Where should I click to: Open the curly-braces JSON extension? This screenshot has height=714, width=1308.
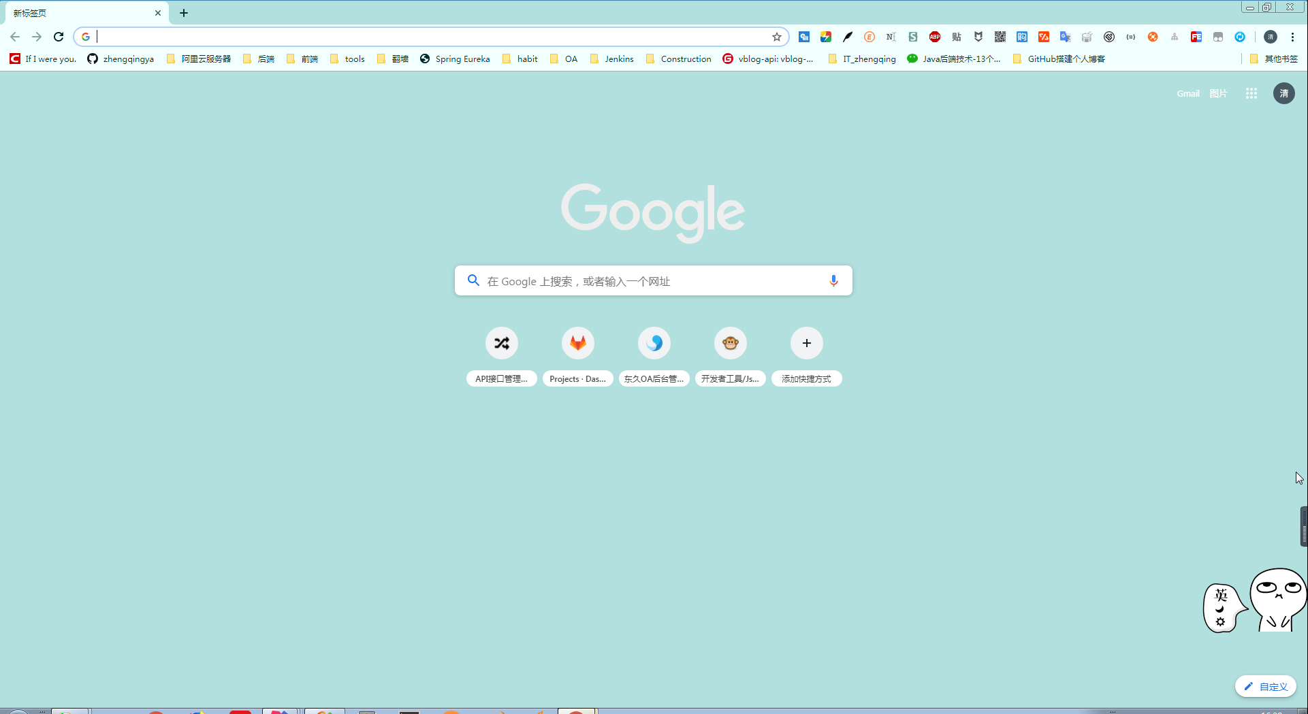coord(1131,37)
